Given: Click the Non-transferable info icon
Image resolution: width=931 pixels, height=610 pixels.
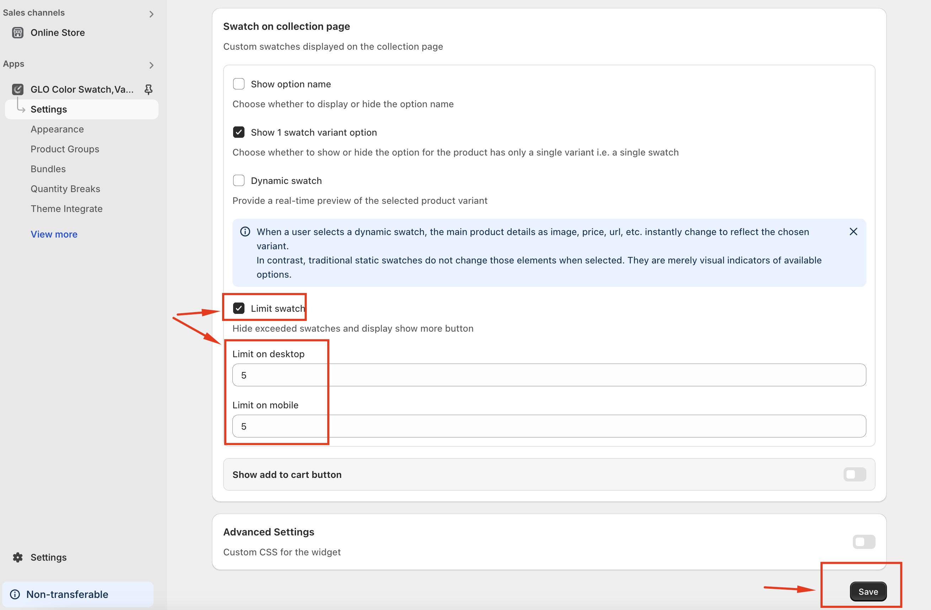Looking at the screenshot, I should 15,594.
